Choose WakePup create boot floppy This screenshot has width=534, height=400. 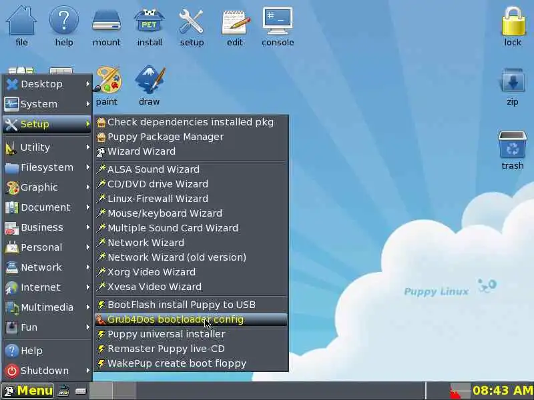click(x=191, y=363)
